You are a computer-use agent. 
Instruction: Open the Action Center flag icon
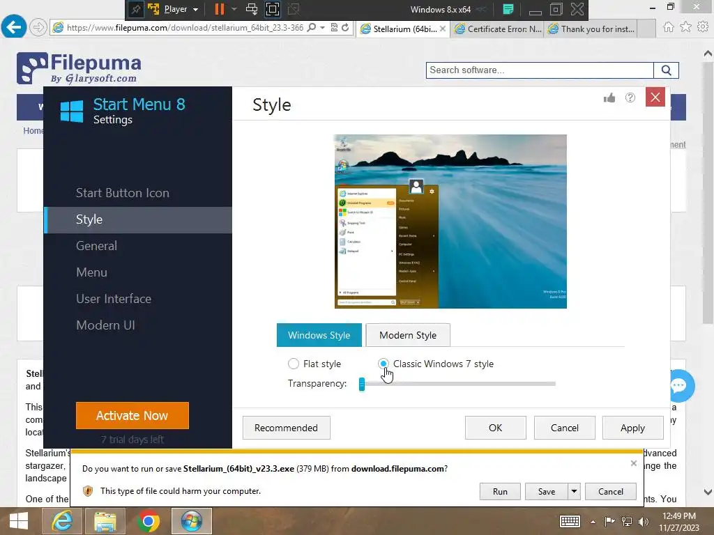pos(609,521)
